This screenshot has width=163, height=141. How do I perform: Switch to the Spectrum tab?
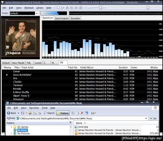[48, 18]
